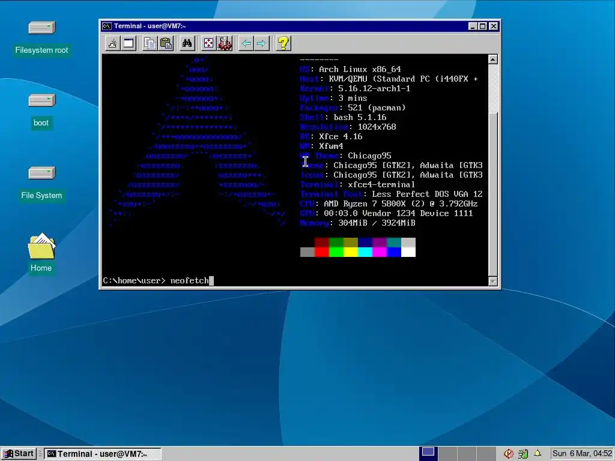
Task: Go to next tab with right arrow
Action: tap(262, 43)
